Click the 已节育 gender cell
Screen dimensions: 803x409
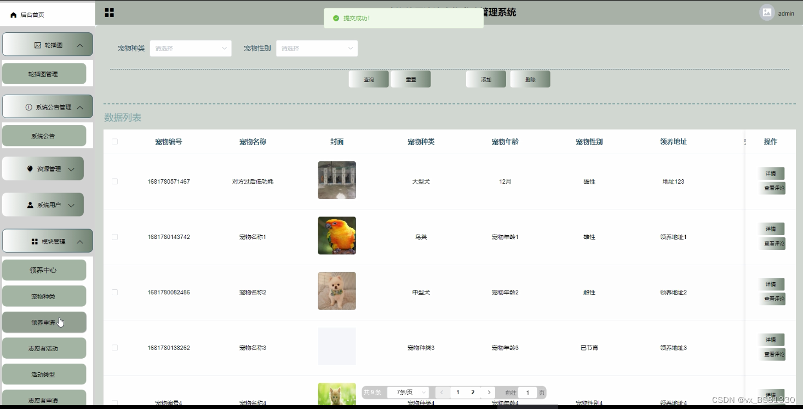589,348
